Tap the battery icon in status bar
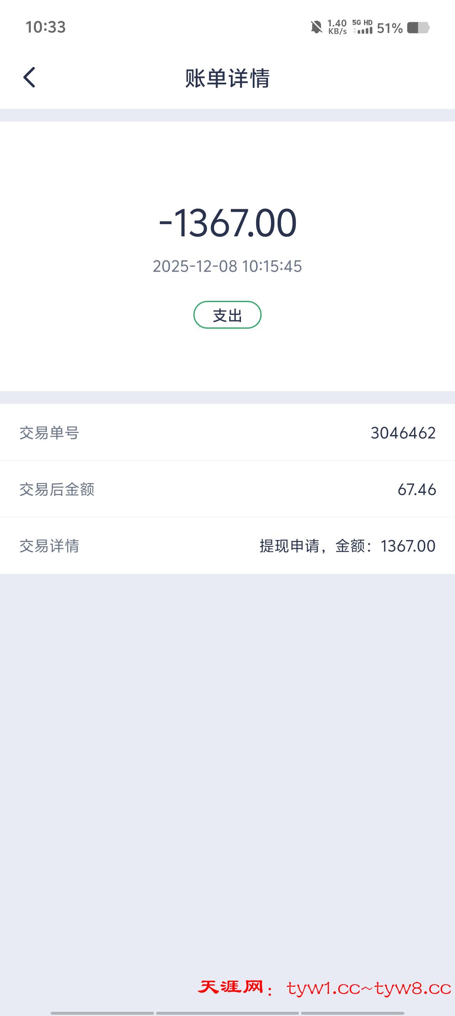 coord(418,28)
